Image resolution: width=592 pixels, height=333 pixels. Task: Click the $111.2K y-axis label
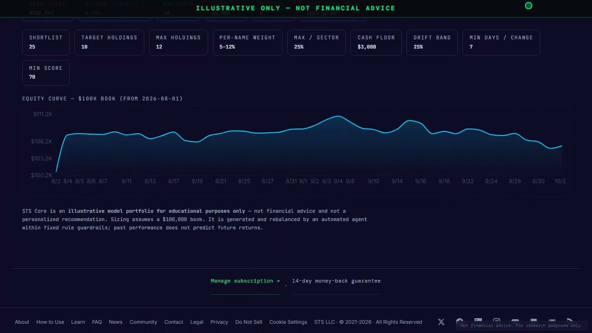(x=43, y=114)
